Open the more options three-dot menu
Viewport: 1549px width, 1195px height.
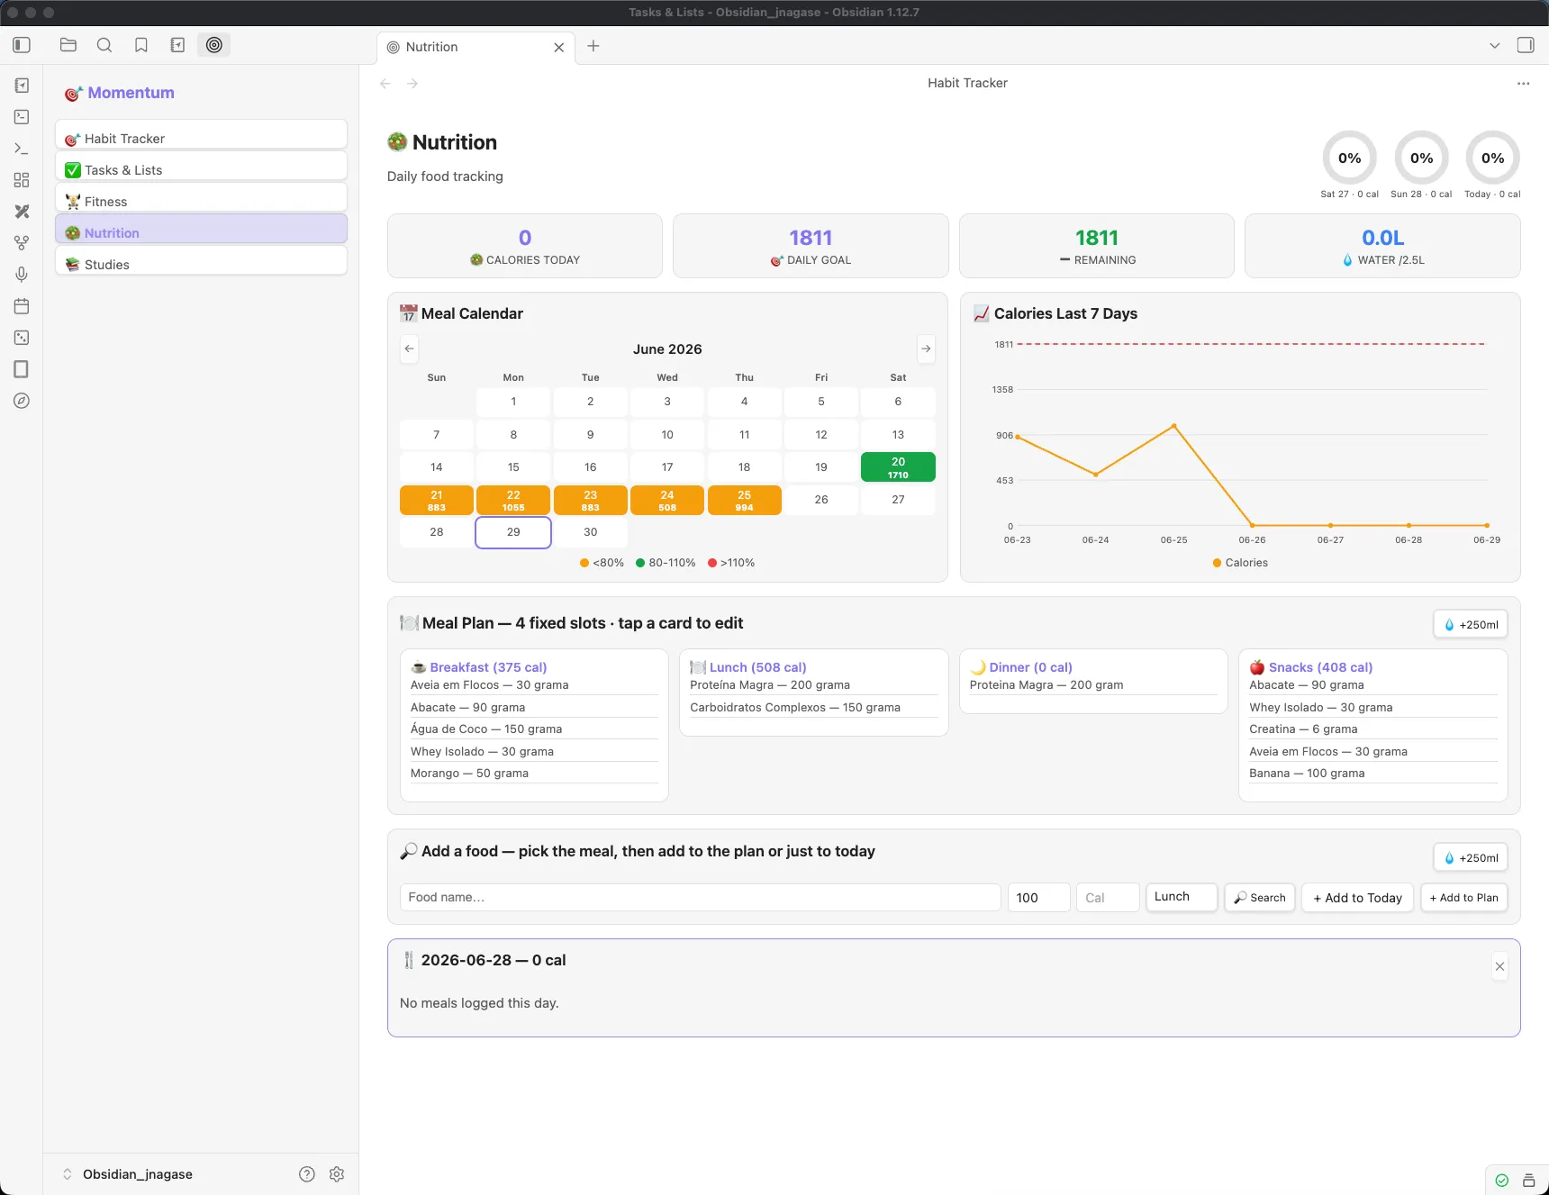1523,83
